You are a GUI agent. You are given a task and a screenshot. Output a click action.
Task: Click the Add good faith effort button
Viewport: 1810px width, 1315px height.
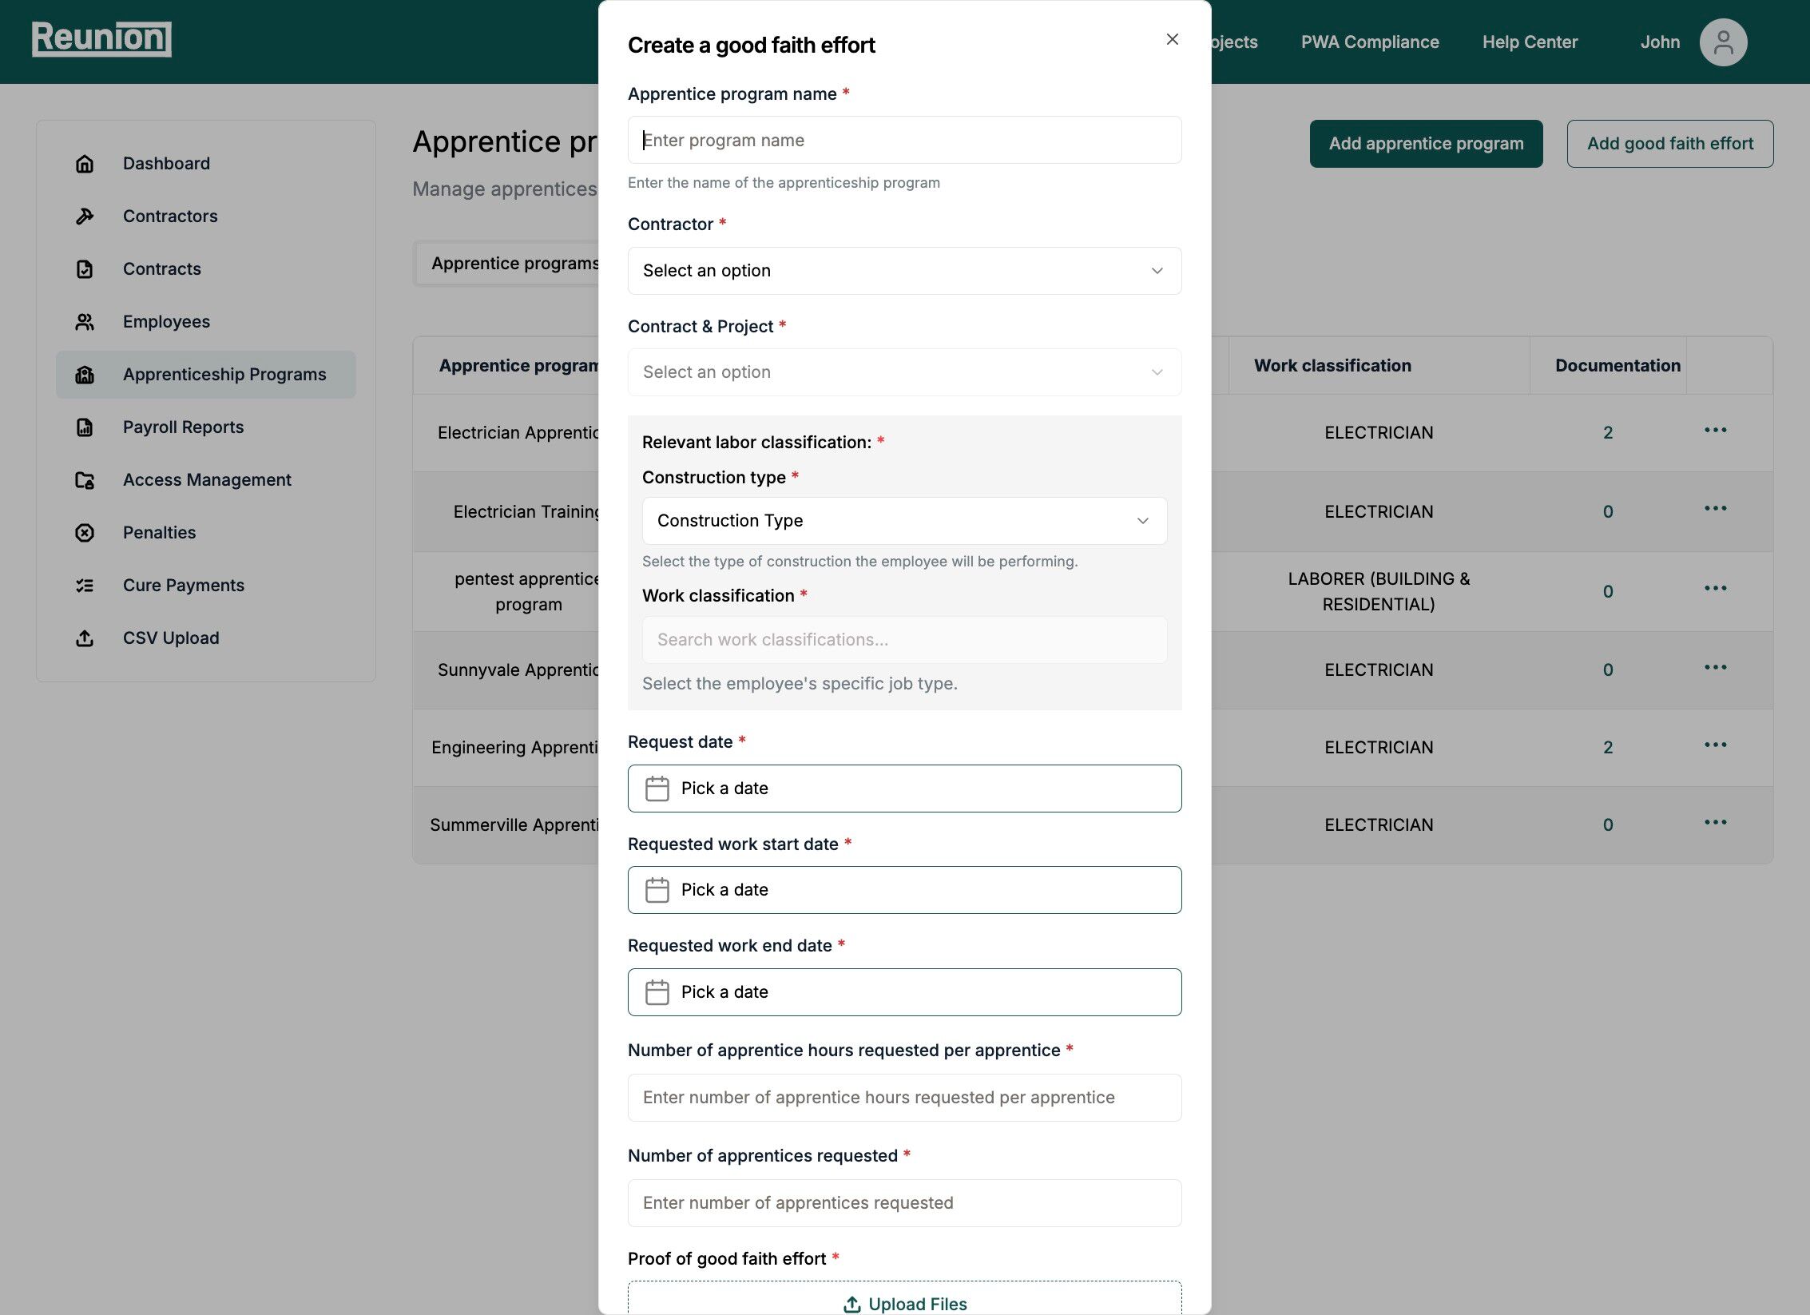[x=1669, y=144]
